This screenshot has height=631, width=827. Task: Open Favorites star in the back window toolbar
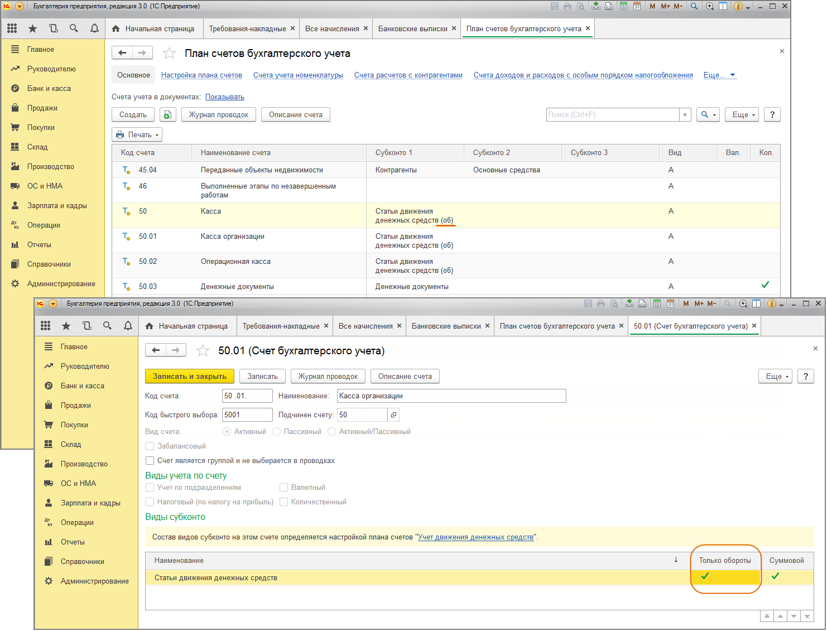click(x=33, y=28)
